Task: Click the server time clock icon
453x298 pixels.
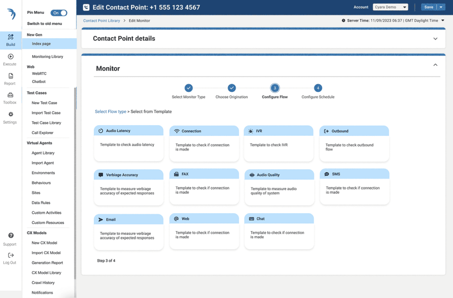Action: pos(343,20)
